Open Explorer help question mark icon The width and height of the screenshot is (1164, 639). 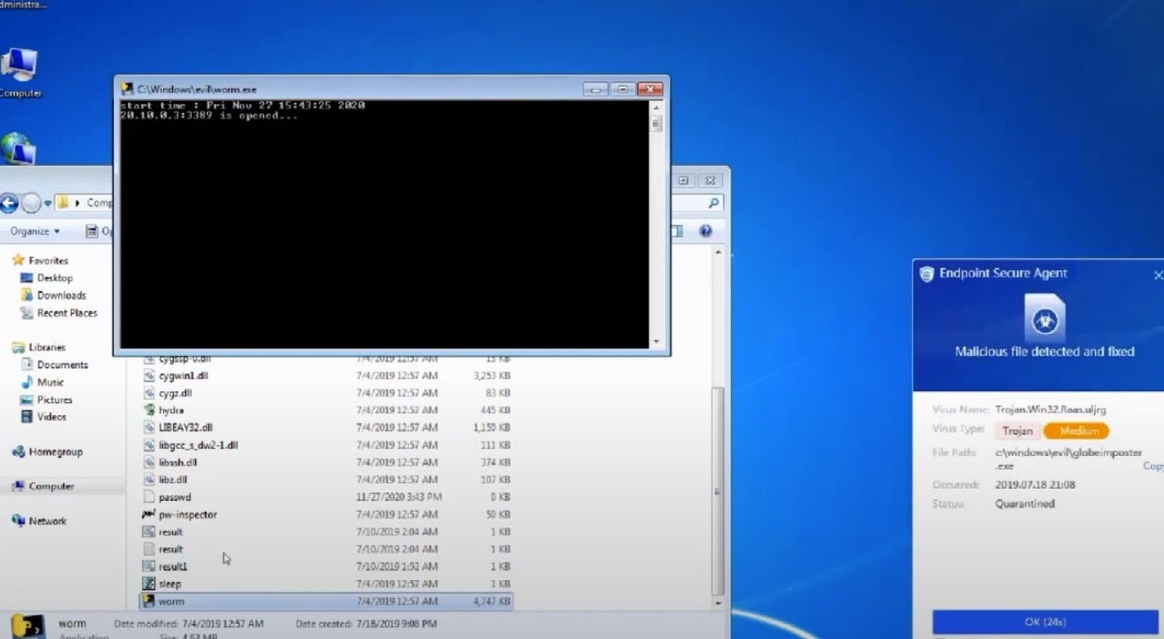(705, 231)
